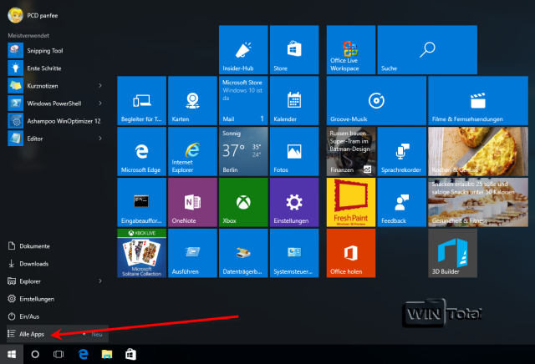The image size is (535, 364).
Task: Launch the Xbox tile
Action: (x=243, y=202)
